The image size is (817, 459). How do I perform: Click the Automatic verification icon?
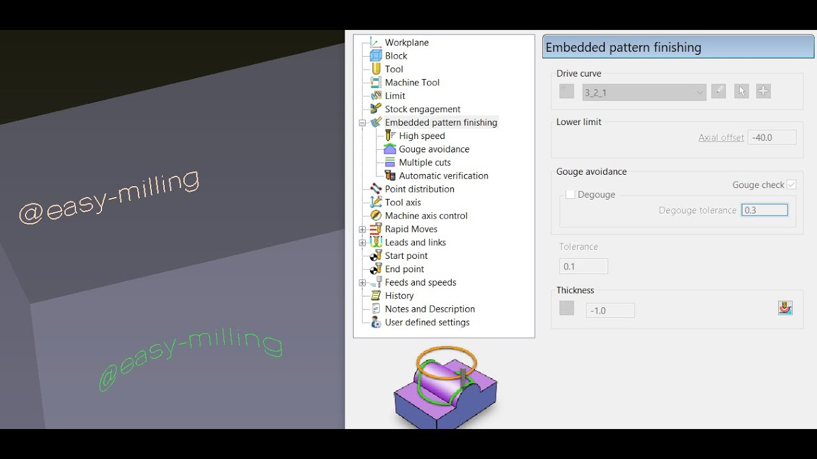pos(390,176)
